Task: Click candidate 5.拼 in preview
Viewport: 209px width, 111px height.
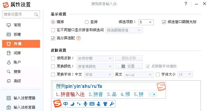Action: click(x=139, y=94)
